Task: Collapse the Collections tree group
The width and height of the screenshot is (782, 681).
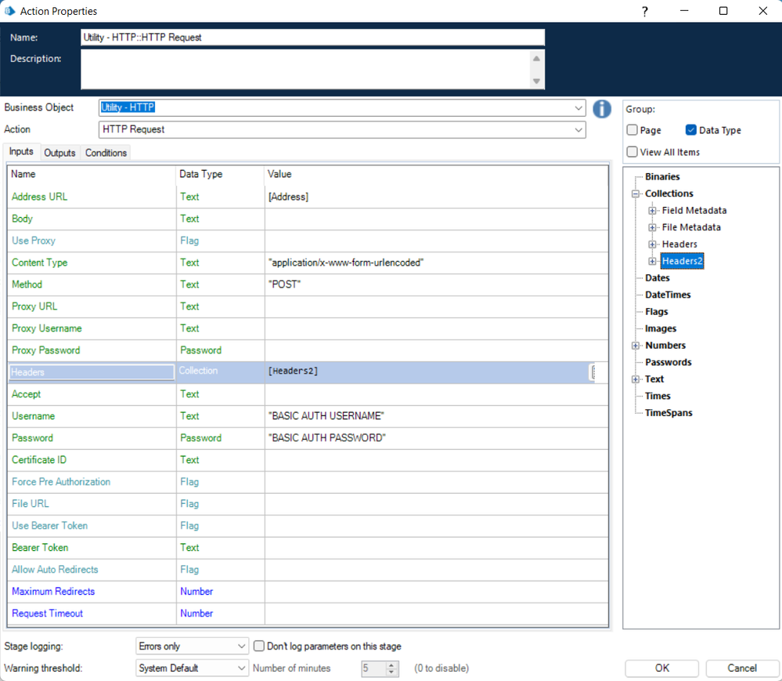Action: 636,194
